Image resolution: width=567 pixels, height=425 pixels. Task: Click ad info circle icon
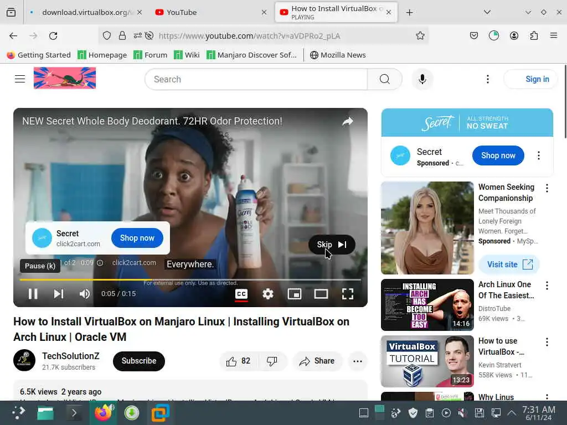click(x=100, y=263)
